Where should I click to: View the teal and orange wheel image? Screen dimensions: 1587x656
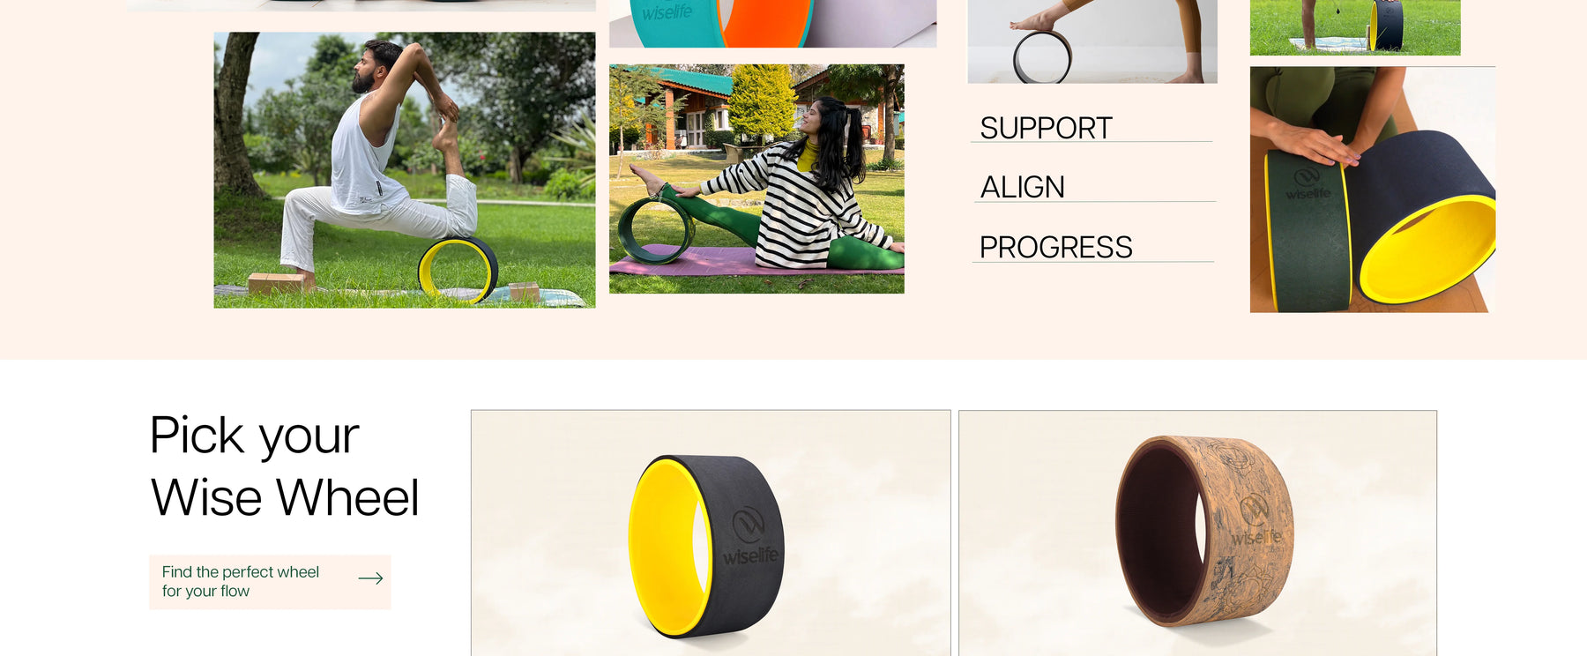point(772,23)
